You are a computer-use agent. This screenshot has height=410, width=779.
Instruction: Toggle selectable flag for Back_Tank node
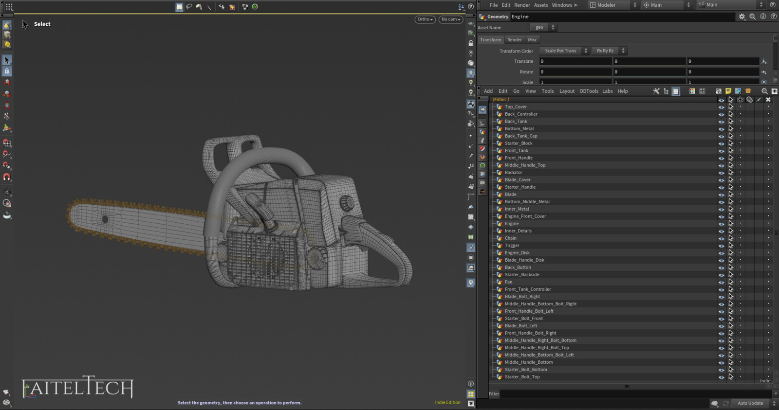click(731, 122)
